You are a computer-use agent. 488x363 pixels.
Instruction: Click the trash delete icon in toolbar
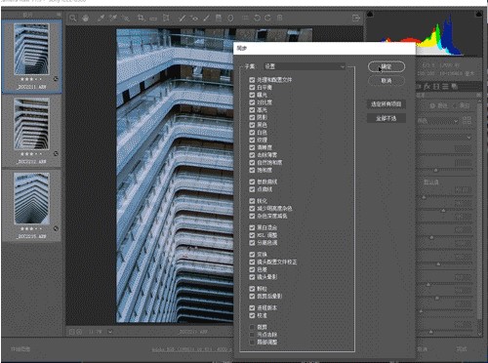(x=279, y=18)
